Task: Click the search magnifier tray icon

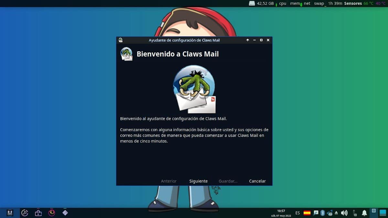Action: click(x=316, y=213)
